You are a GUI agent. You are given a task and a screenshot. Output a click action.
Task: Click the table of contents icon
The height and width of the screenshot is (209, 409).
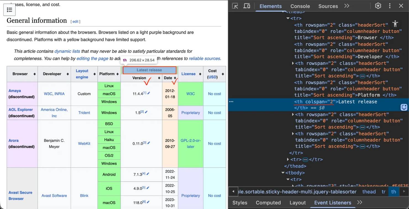tap(9, 10)
